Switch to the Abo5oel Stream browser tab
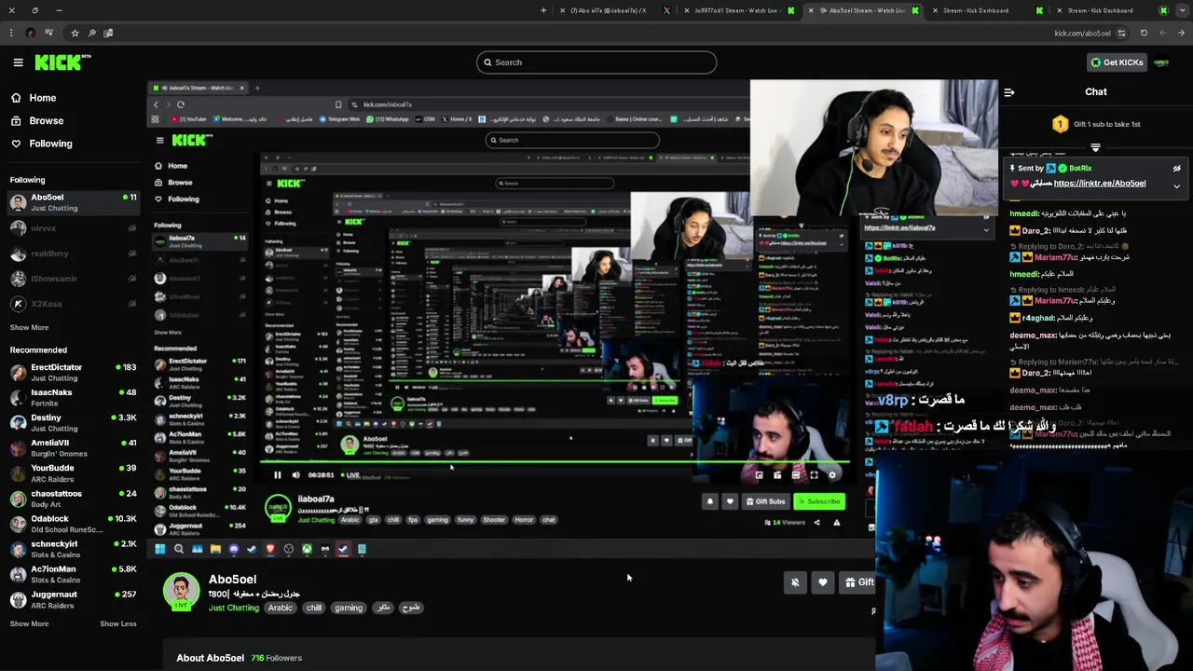1193x671 pixels. point(862,10)
